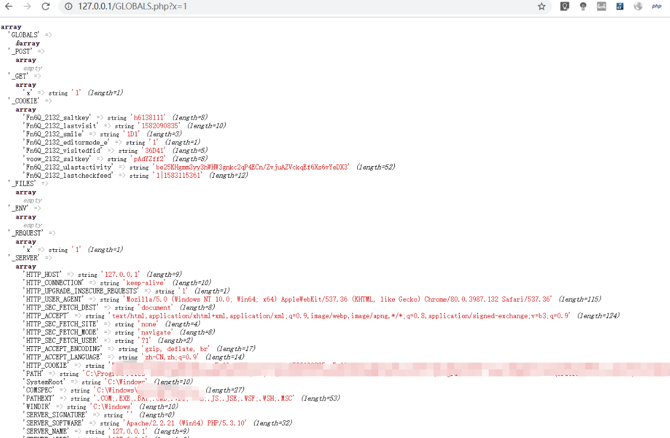
Task: Click the 'HTTP_COOKIE' server key
Action: point(47,365)
